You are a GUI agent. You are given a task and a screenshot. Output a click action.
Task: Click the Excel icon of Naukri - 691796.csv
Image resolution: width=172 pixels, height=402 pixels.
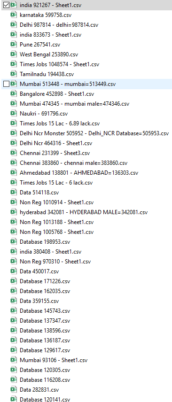13,114
